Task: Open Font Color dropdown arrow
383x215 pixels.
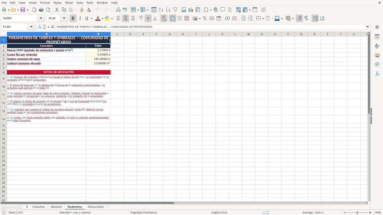Action: (x=102, y=18)
